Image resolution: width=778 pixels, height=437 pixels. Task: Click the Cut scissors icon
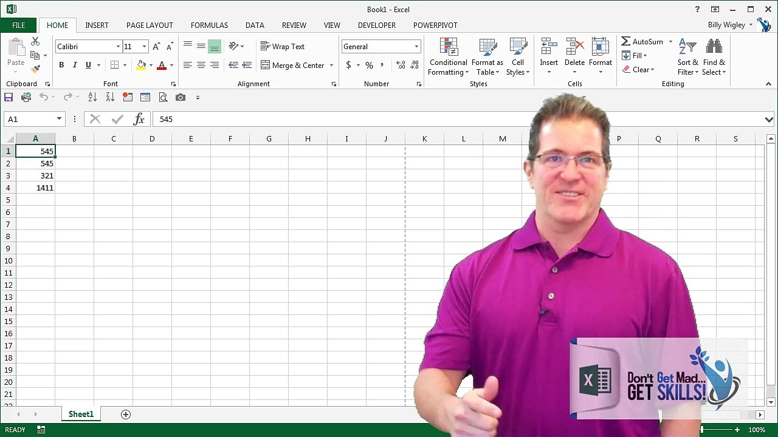[35, 42]
